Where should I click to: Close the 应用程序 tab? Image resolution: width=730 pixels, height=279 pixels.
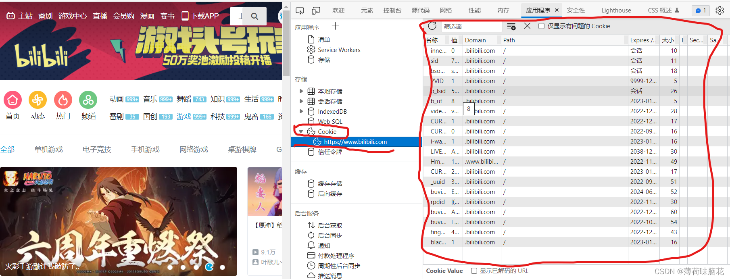point(557,10)
